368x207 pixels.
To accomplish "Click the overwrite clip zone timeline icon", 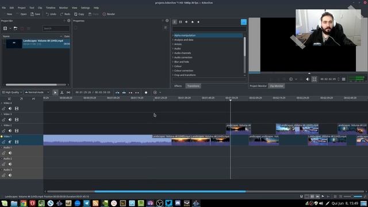I will point(124,93).
